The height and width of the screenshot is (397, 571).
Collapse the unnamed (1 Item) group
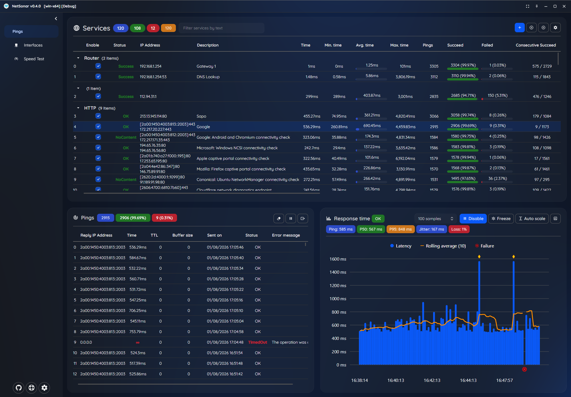coord(78,88)
